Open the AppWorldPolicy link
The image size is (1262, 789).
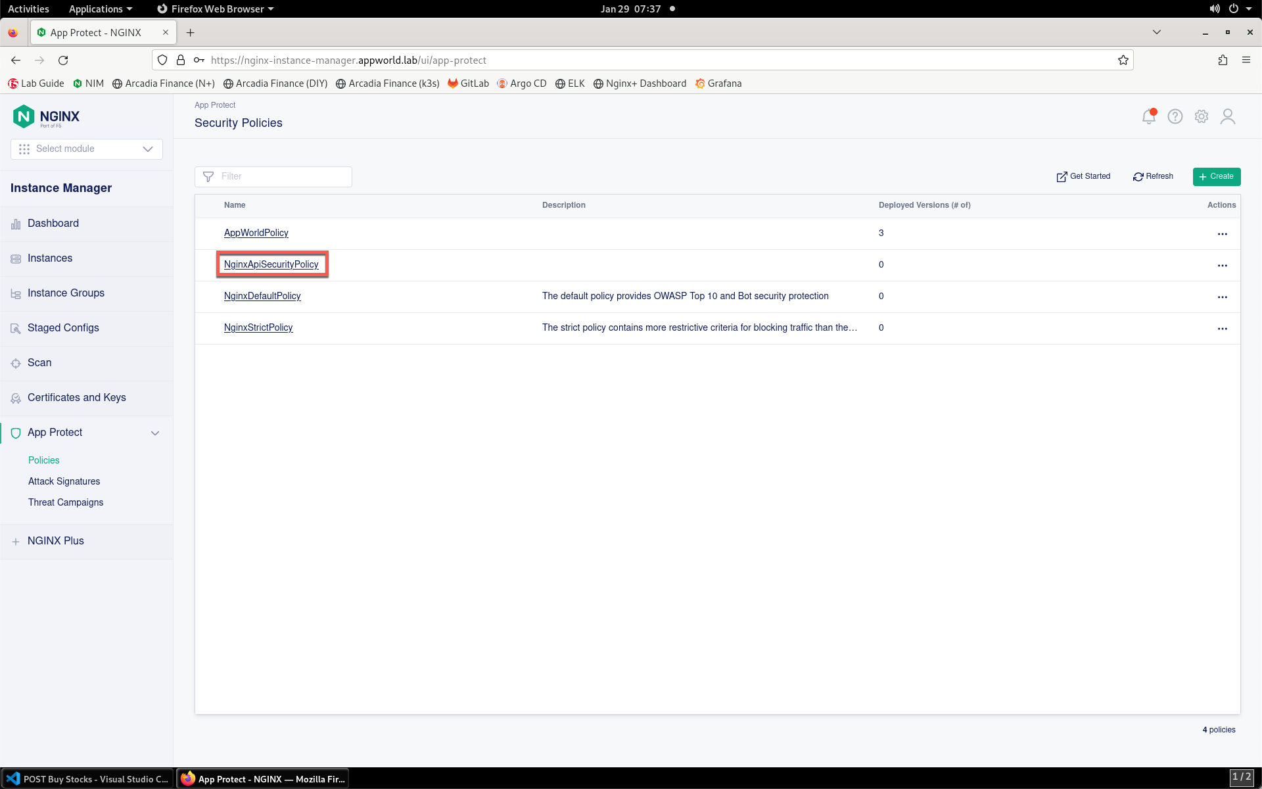[x=256, y=233]
